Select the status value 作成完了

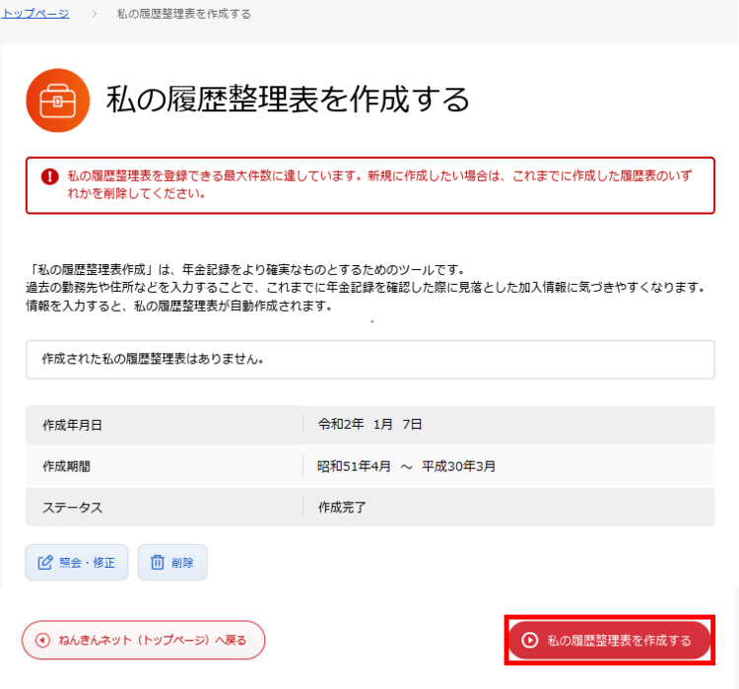point(342,508)
